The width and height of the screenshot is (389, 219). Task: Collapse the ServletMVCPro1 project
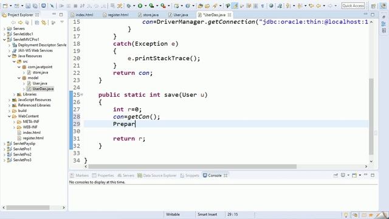point(4,40)
